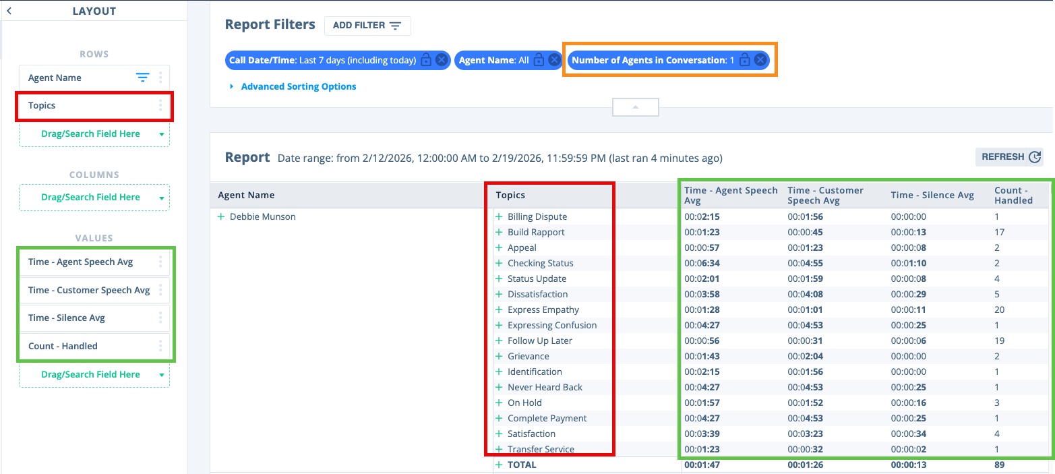The image size is (1055, 474).
Task: Collapse the Report Filters panel using the up arrow
Action: 635,107
